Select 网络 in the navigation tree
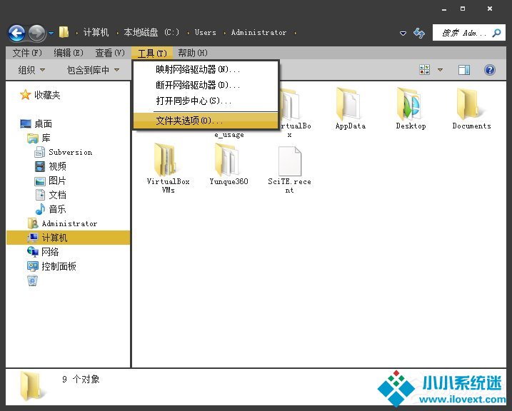Viewport: 512px width, 411px height. (43, 252)
